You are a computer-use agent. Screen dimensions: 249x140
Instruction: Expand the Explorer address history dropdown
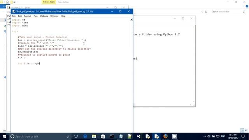[202, 12]
